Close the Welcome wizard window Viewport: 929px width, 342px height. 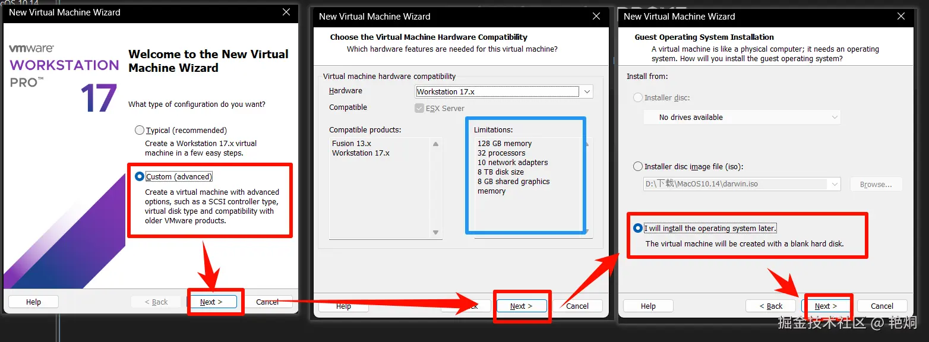[286, 12]
